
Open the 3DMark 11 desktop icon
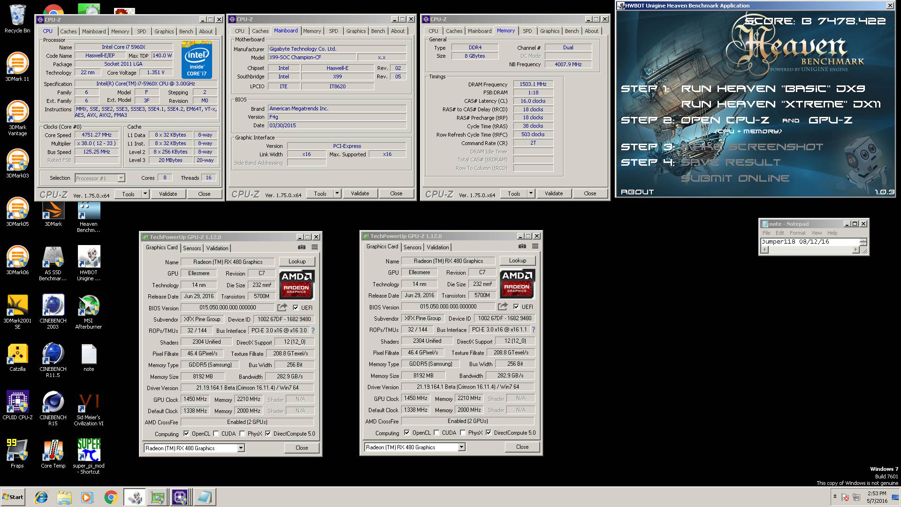pyautogui.click(x=17, y=66)
